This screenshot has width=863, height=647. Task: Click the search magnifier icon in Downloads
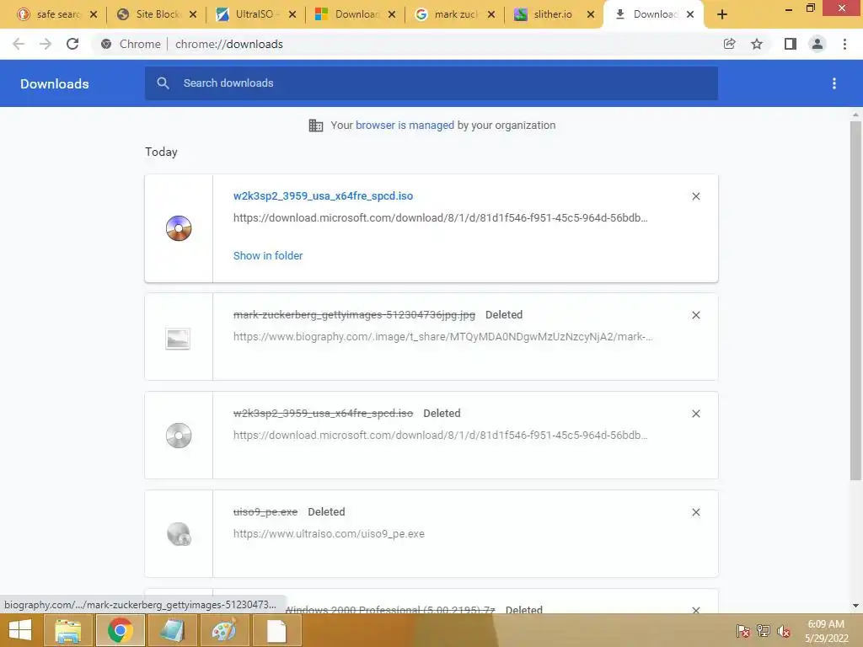point(163,83)
